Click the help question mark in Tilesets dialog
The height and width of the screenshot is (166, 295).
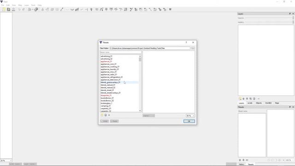[x=186, y=42]
